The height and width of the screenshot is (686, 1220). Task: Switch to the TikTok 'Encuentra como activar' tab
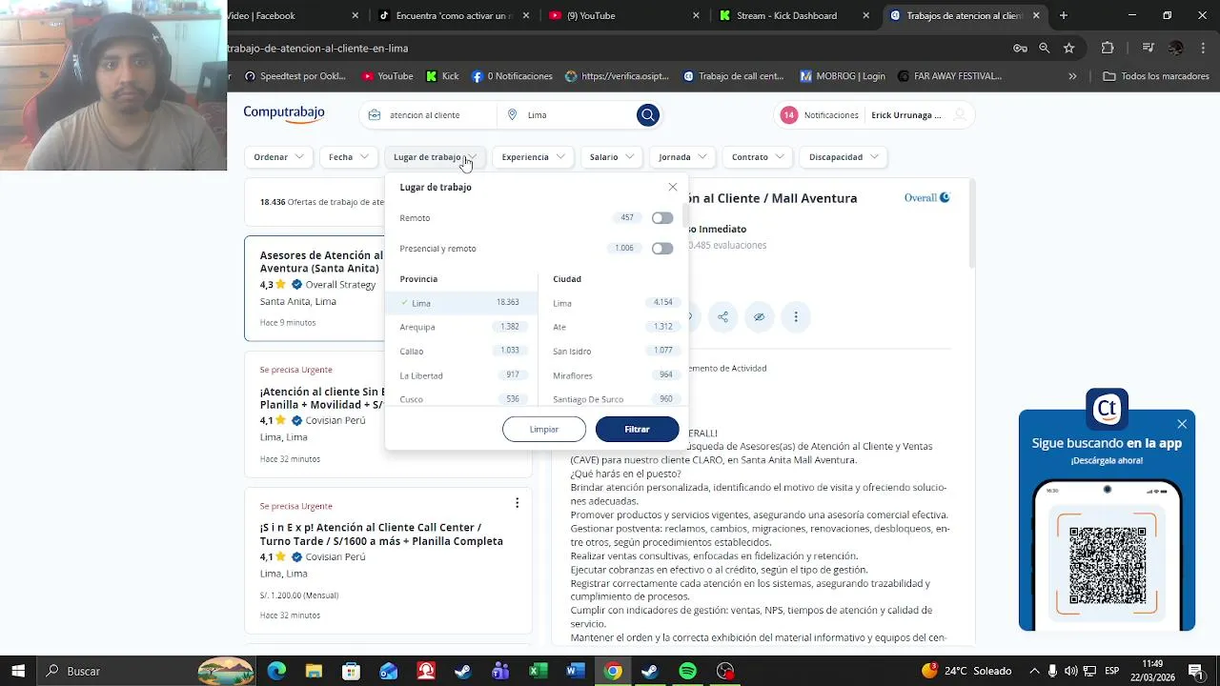pyautogui.click(x=454, y=15)
